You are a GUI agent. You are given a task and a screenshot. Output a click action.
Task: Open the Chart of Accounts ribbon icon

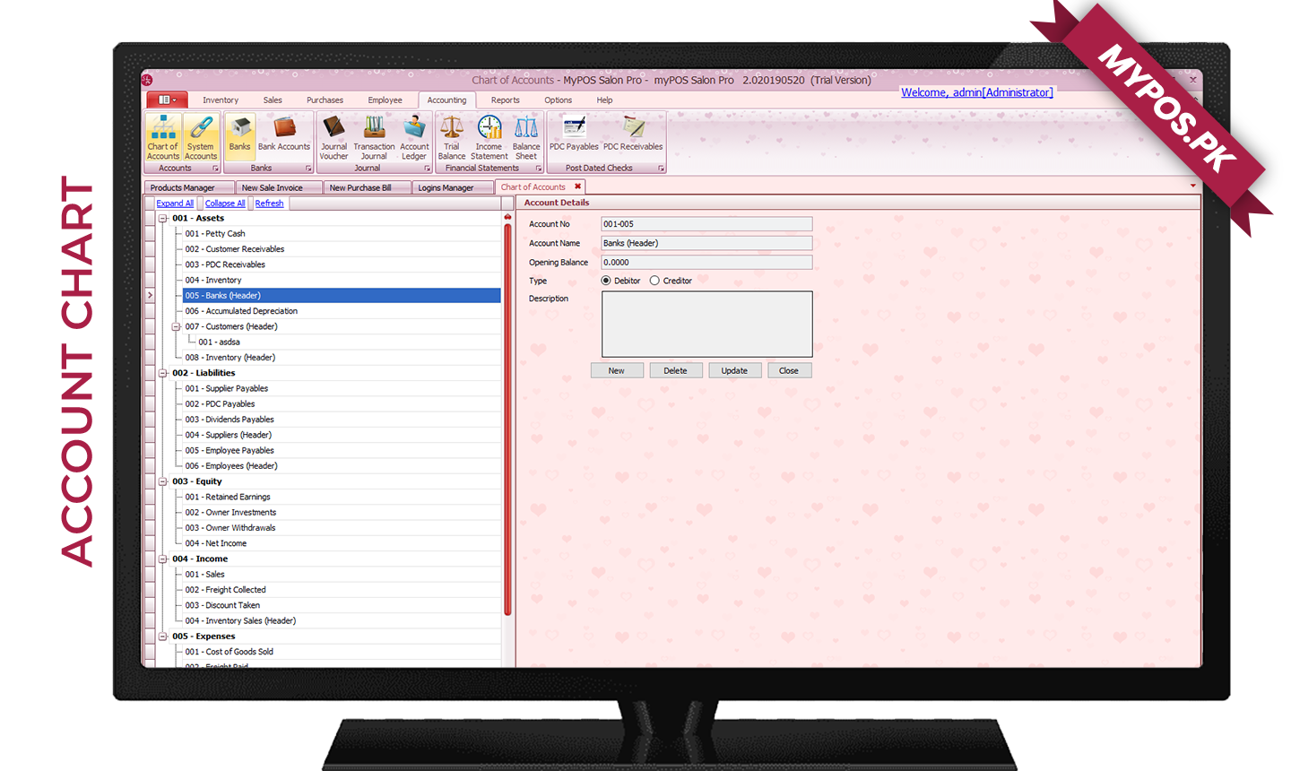pos(163,137)
